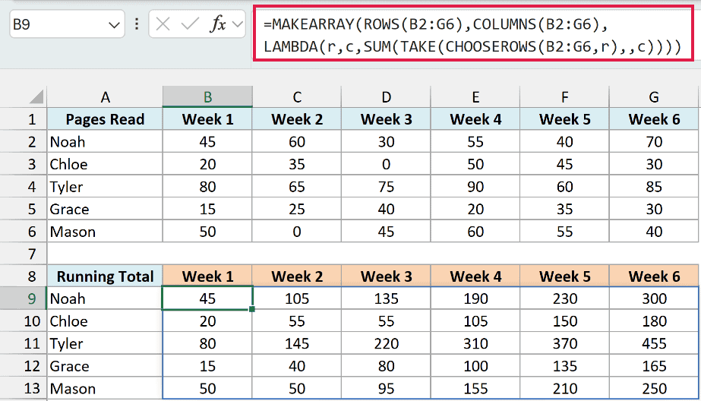Click running total 300 in Noah row
Image resolution: width=701 pixels, height=401 pixels.
(x=654, y=298)
